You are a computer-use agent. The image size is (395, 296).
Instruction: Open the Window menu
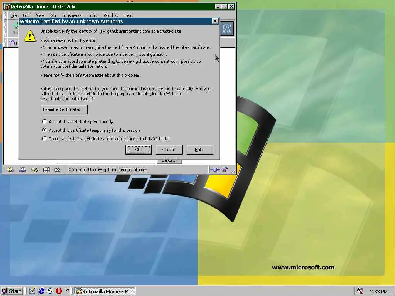tap(111, 15)
